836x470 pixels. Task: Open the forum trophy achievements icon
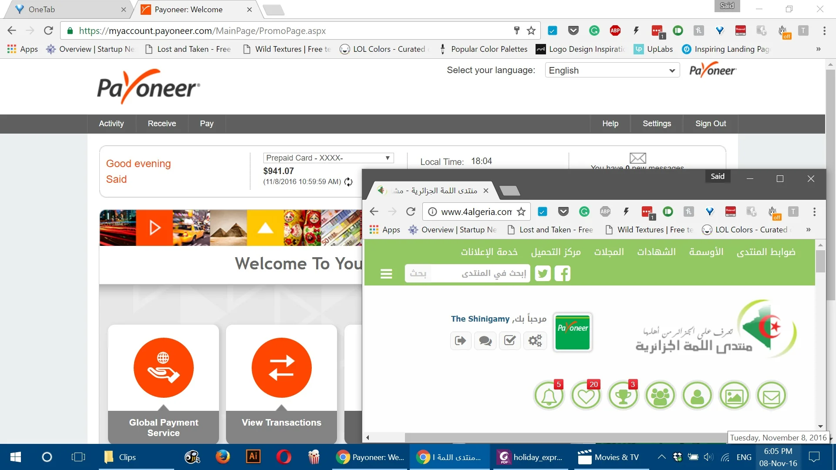pos(623,396)
